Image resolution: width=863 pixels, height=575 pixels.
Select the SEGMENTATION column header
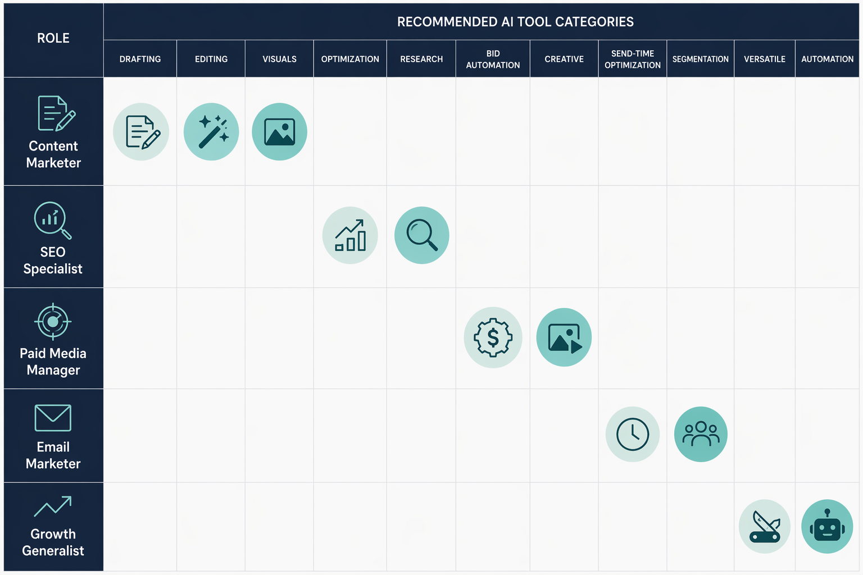[x=701, y=59]
